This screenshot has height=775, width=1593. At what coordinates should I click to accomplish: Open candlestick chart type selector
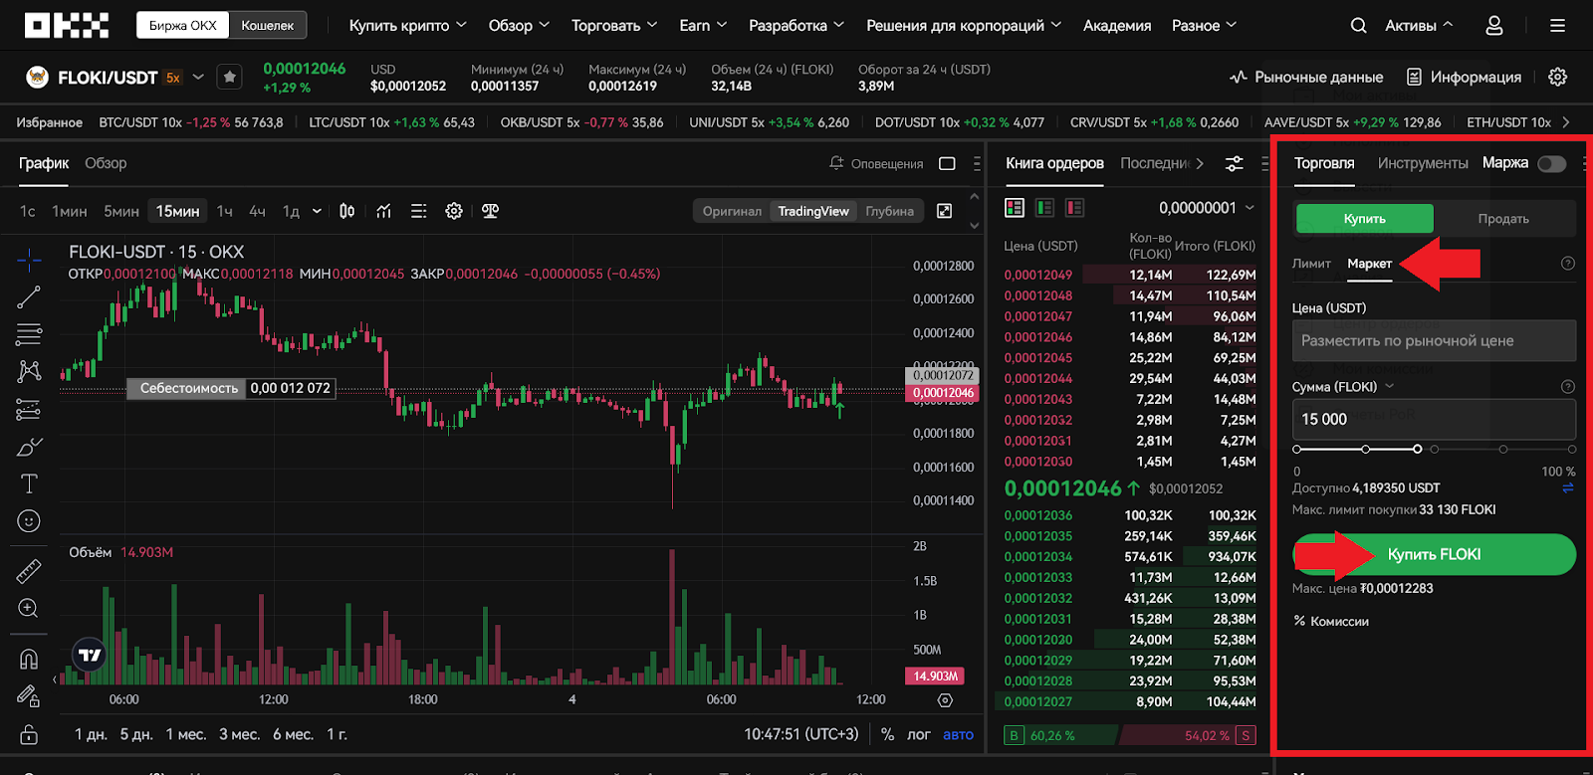346,211
